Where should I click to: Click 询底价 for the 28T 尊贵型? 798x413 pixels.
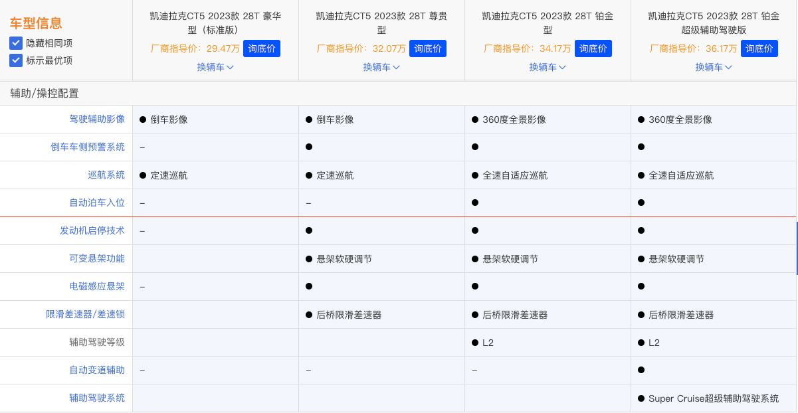click(x=428, y=48)
